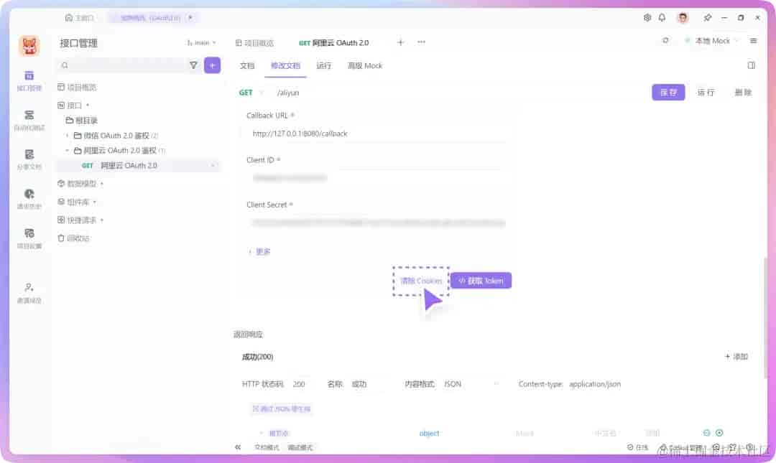The image size is (776, 463).
Task: Add a new tab with plus icon
Action: coord(400,42)
